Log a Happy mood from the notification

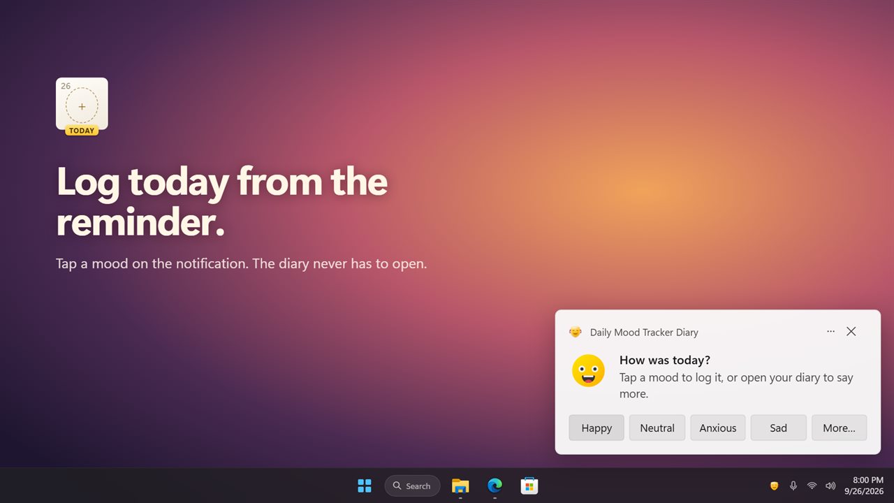[x=596, y=428]
